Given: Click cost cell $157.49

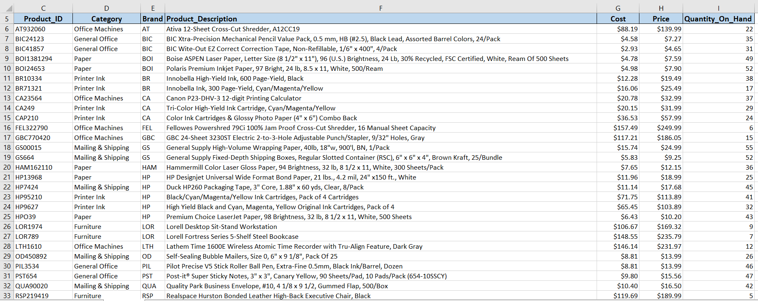Looking at the screenshot, I should click(x=618, y=128).
